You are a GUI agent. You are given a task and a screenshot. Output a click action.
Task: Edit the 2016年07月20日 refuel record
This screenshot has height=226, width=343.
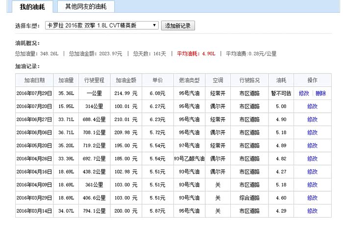pyautogui.click(x=312, y=106)
